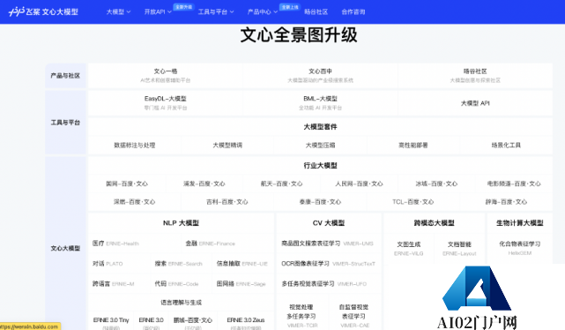The width and height of the screenshot is (565, 330).
Task: Click the 大模型套件 heading
Action: [x=320, y=126]
